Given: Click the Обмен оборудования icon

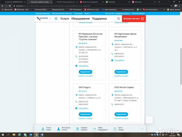Looking at the screenshot, I should (95, 129).
